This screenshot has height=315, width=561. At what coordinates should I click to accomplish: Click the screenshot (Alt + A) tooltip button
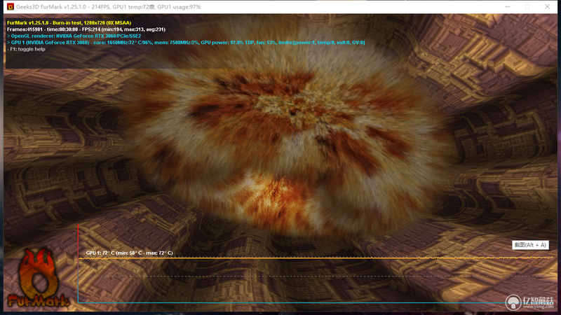click(530, 245)
